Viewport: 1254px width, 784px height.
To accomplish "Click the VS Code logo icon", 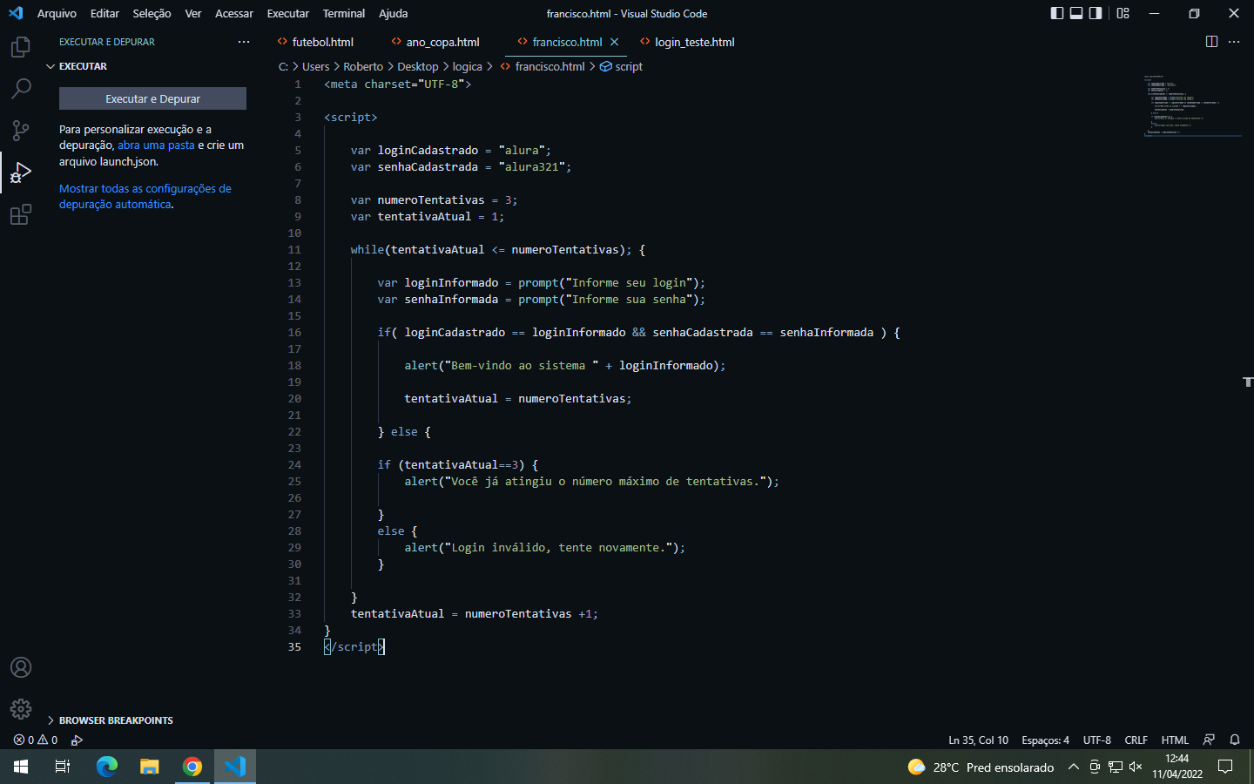I will tap(16, 13).
